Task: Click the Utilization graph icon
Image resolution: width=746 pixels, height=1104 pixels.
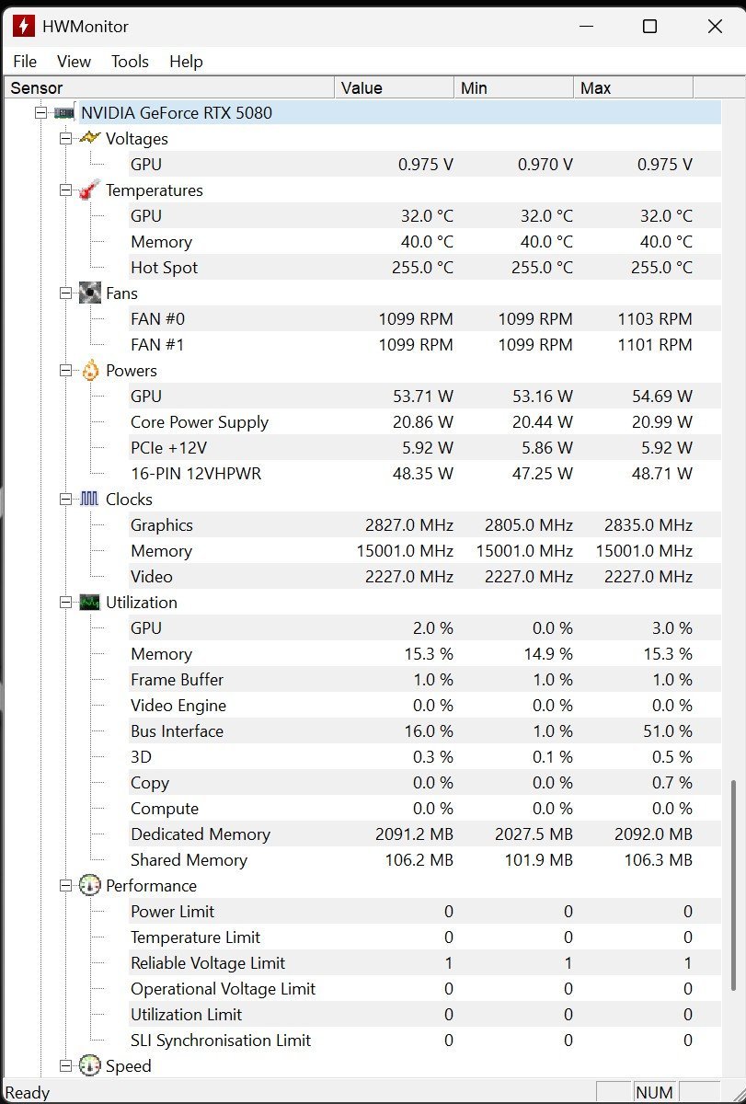Action: (x=89, y=603)
